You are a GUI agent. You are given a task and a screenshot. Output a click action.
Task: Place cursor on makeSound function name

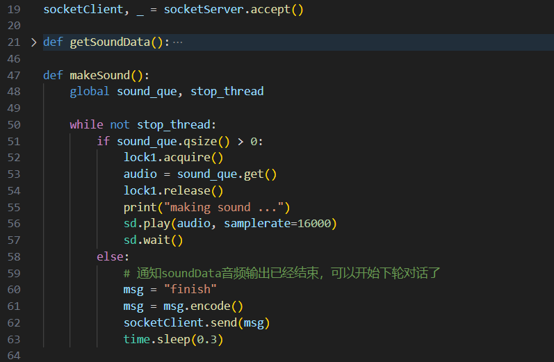point(99,75)
